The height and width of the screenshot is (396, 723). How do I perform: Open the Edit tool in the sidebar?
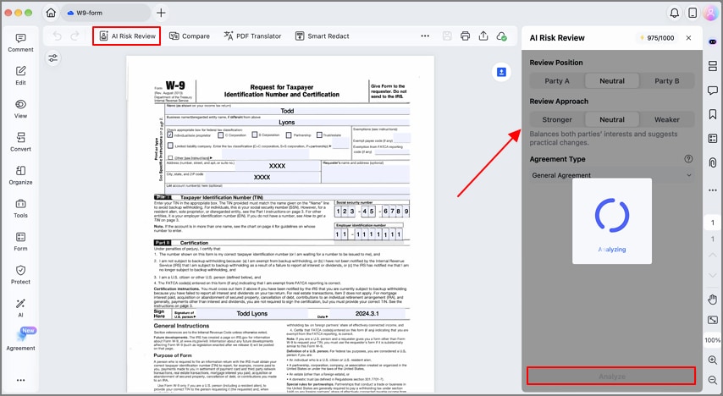[20, 76]
